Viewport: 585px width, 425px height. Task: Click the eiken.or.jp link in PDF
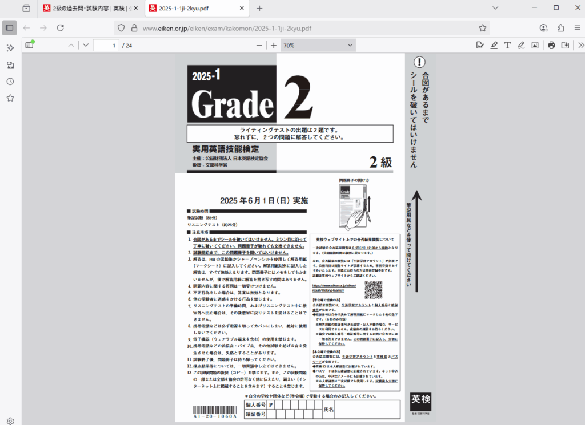pos(334,288)
